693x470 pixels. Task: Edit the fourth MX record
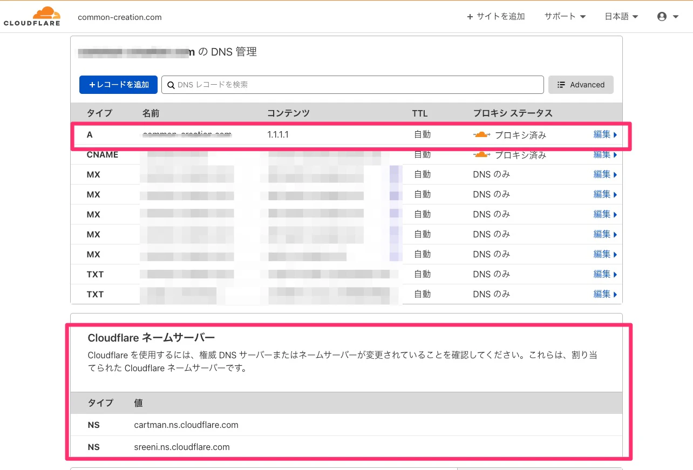pyautogui.click(x=605, y=234)
